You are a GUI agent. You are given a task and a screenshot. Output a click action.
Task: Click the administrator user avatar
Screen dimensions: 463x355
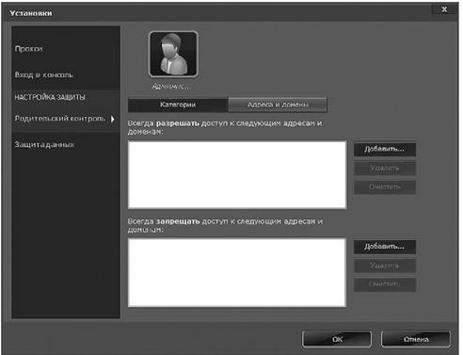tap(173, 54)
